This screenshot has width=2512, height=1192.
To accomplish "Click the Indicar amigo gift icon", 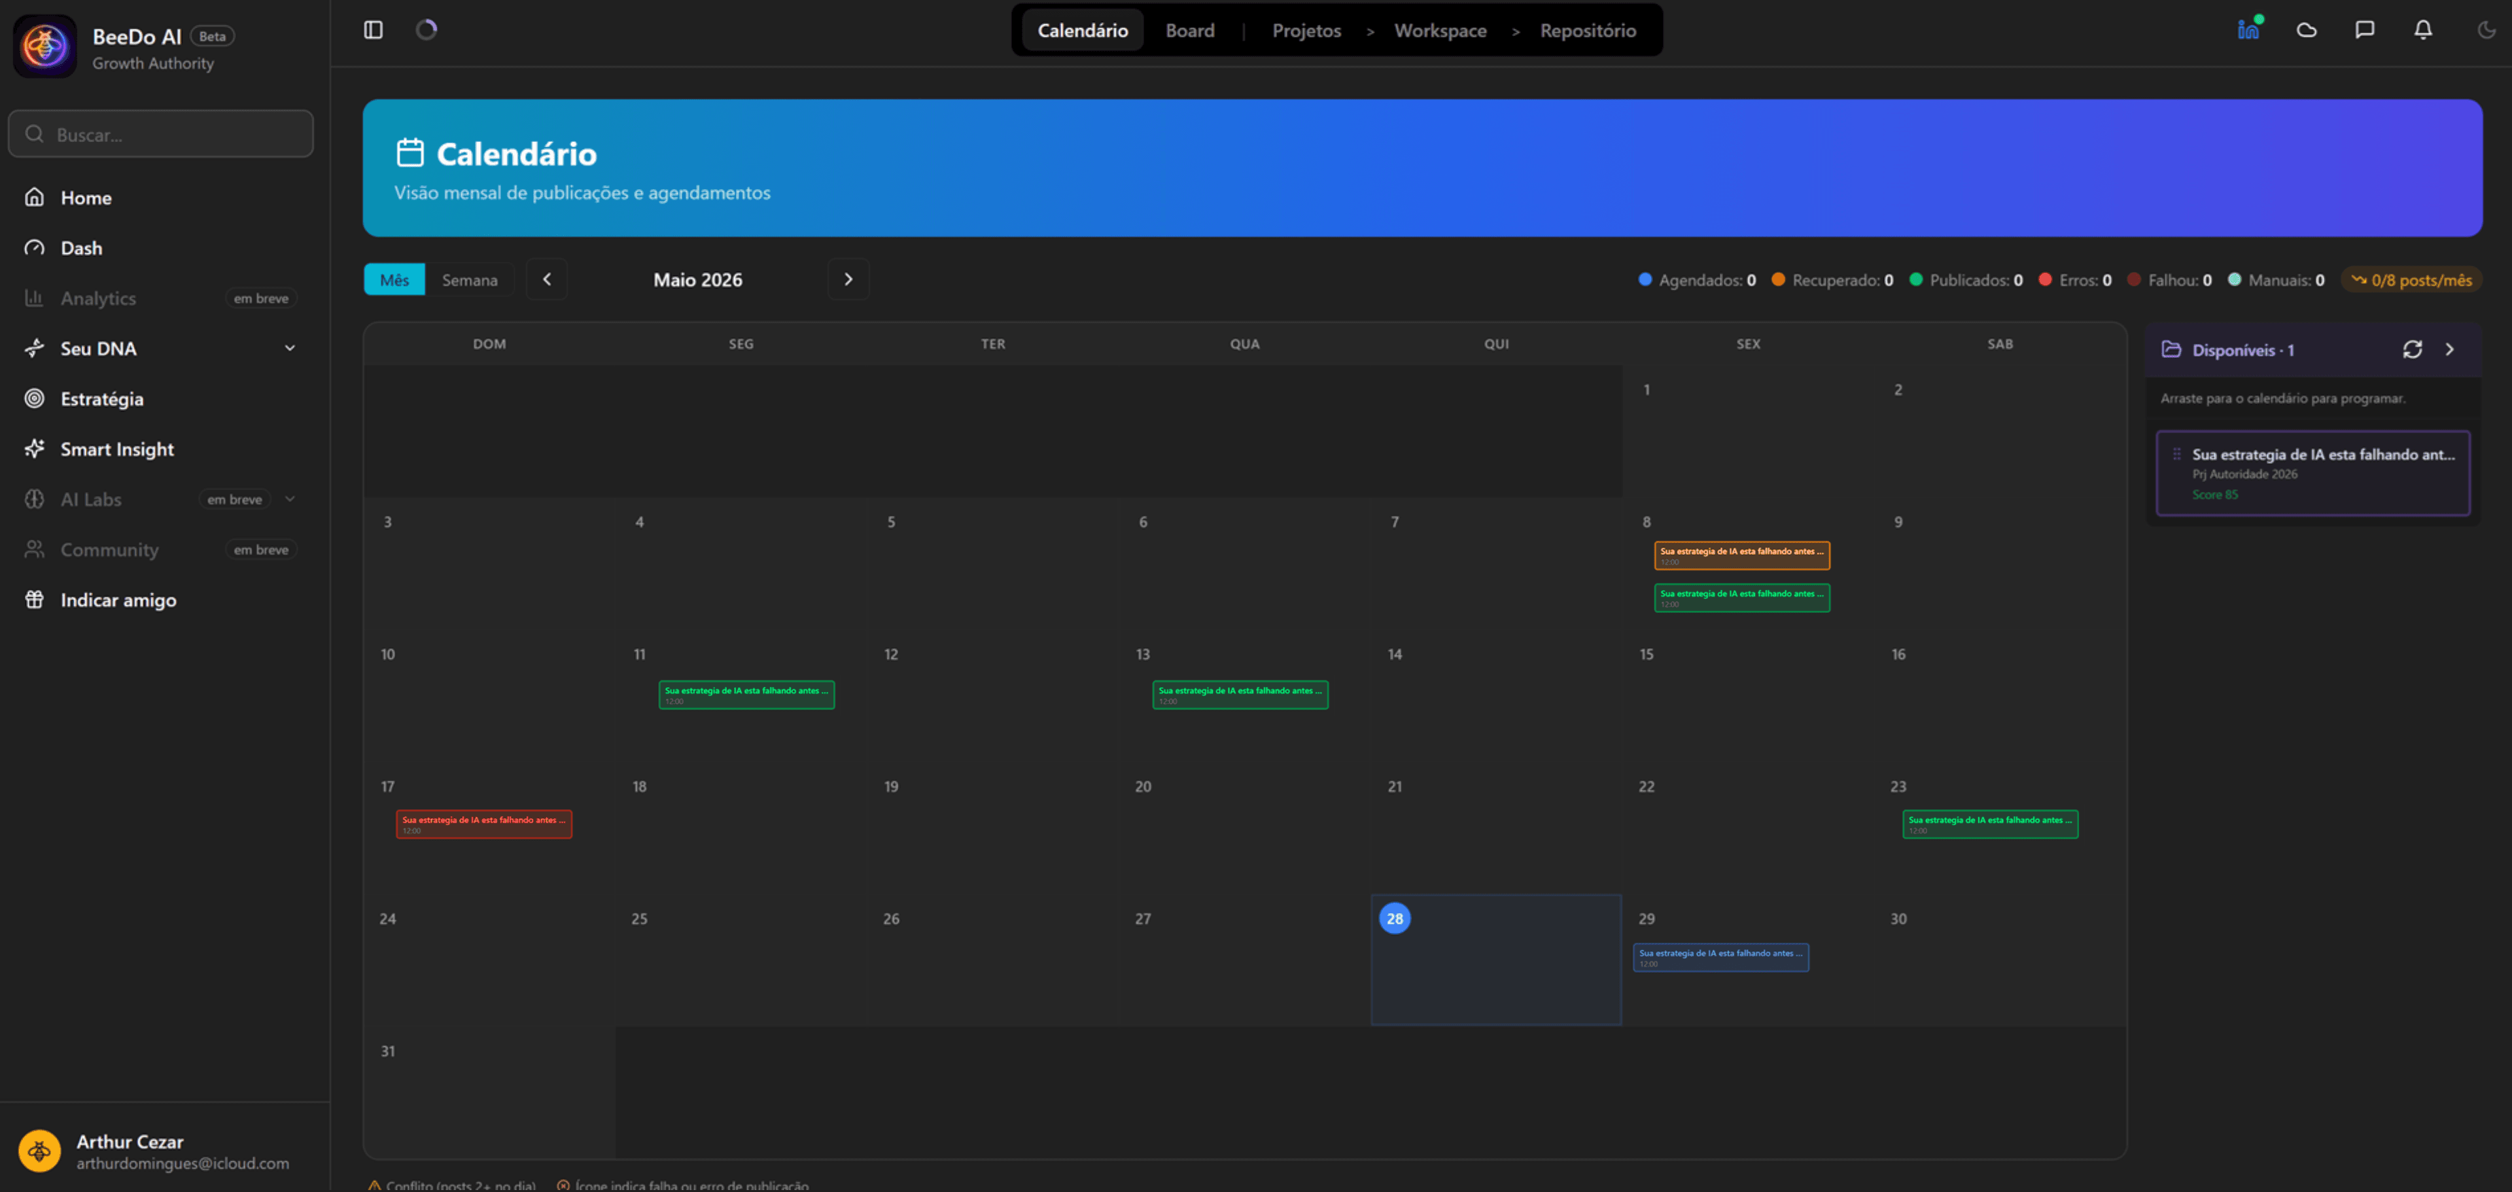I will pyautogui.click(x=34, y=599).
